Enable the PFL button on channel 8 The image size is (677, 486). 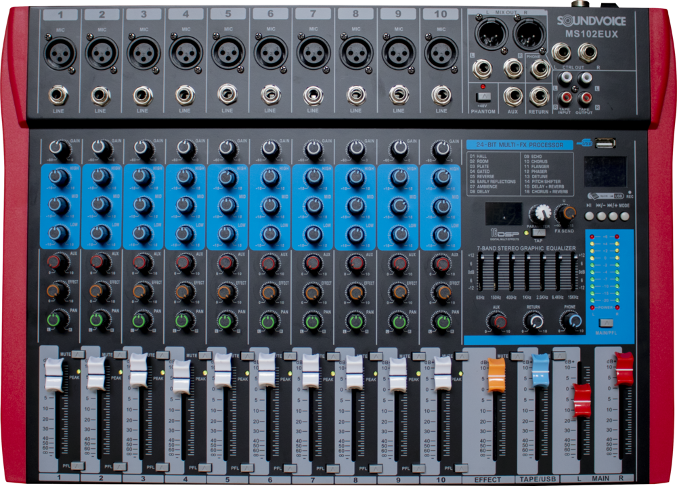point(376,468)
